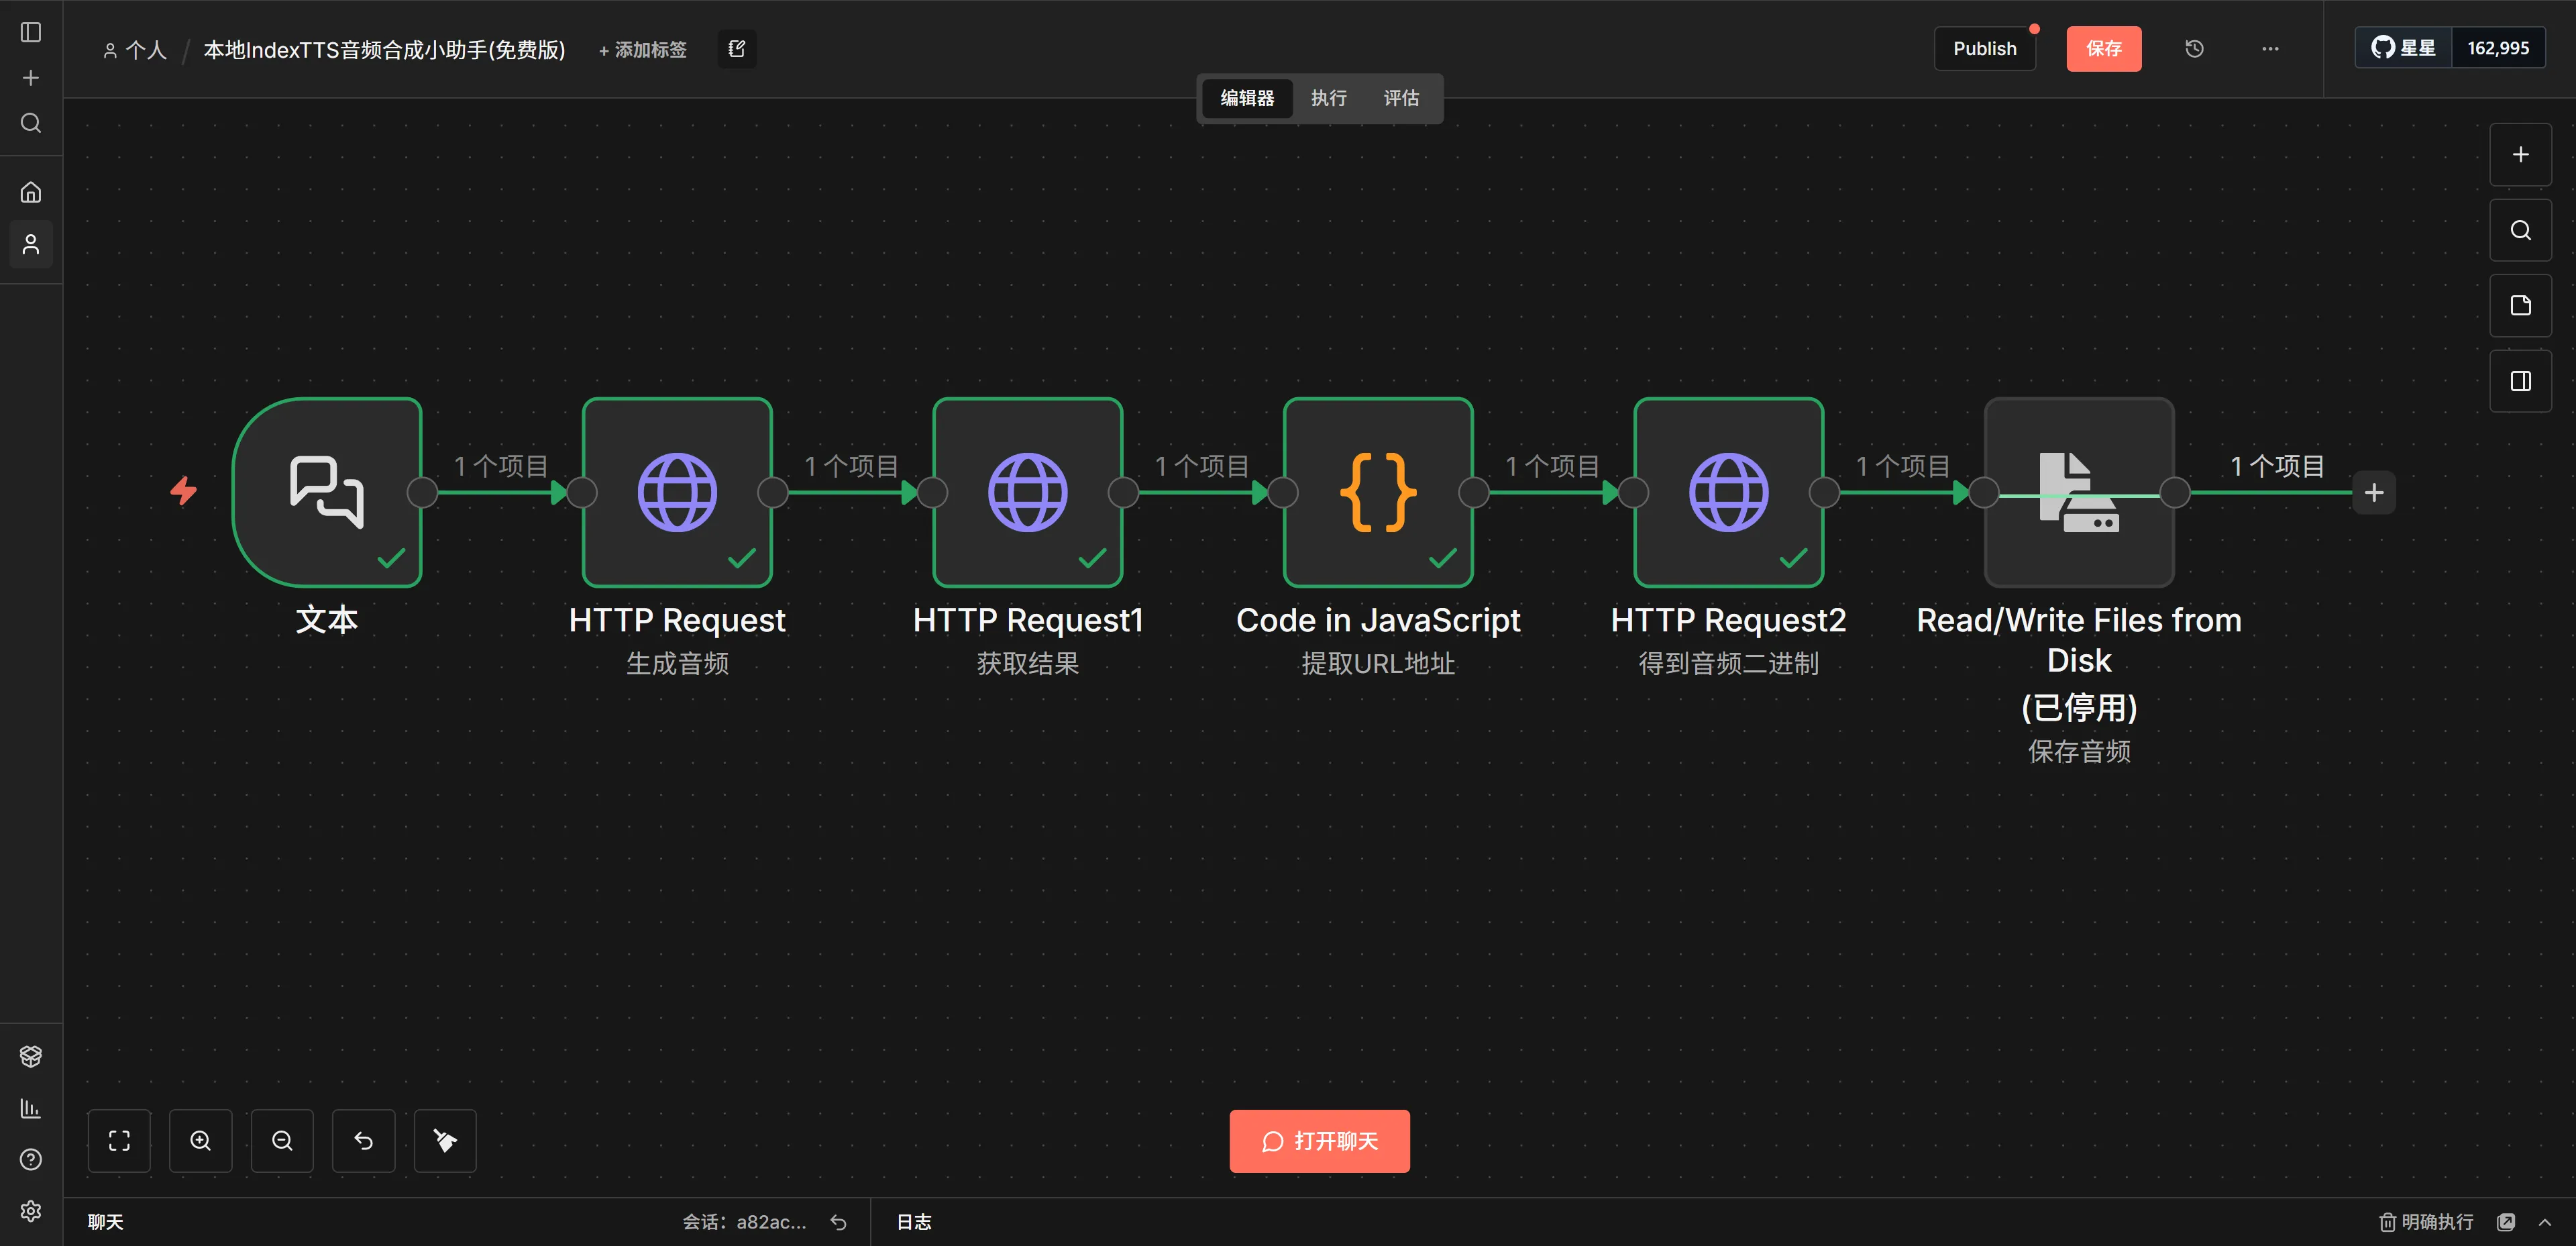Image resolution: width=2576 pixels, height=1246 pixels.
Task: Switch to the 执行 tab
Action: pos(1328,98)
